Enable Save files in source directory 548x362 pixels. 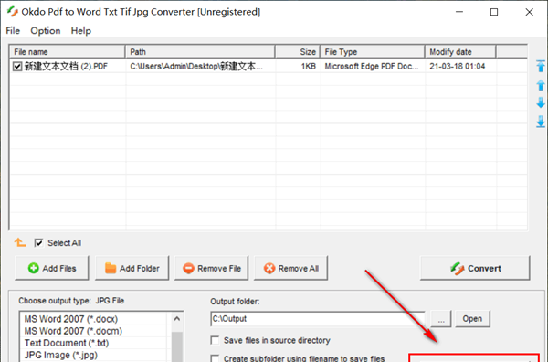[215, 340]
